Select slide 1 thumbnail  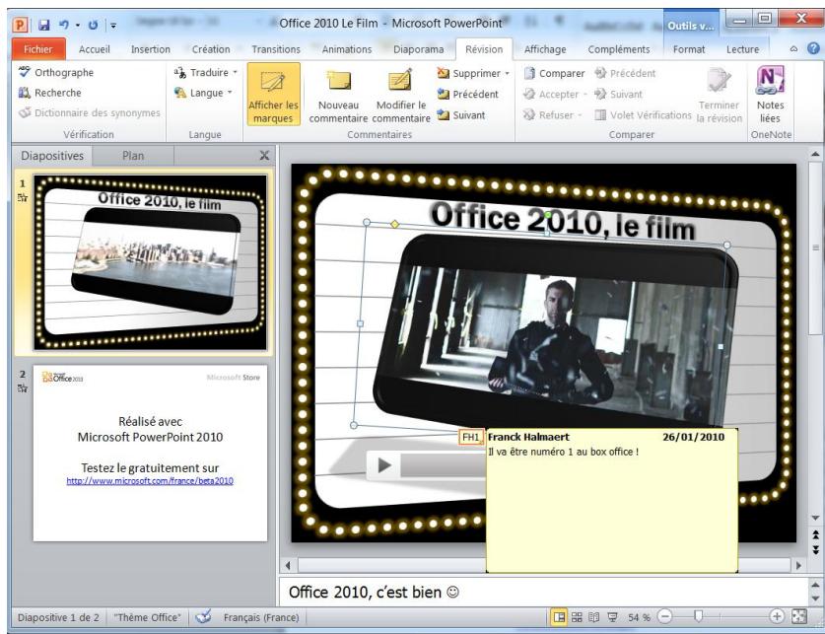[x=151, y=262]
